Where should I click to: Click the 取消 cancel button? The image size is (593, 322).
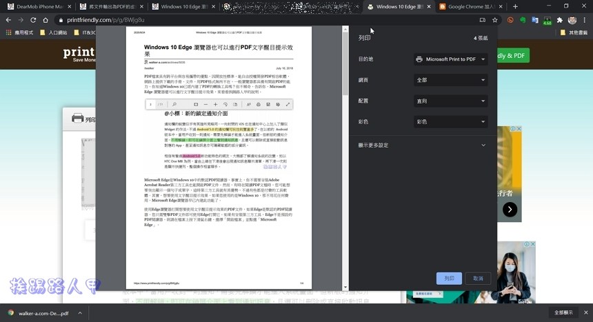pyautogui.click(x=478, y=279)
